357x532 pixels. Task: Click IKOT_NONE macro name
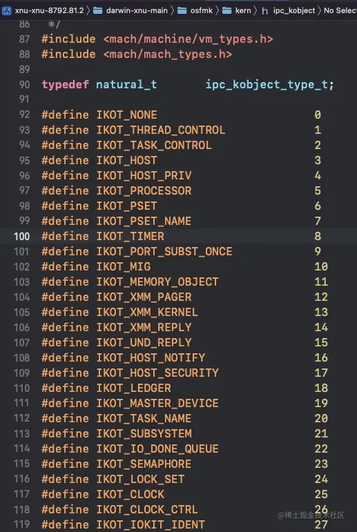126,115
